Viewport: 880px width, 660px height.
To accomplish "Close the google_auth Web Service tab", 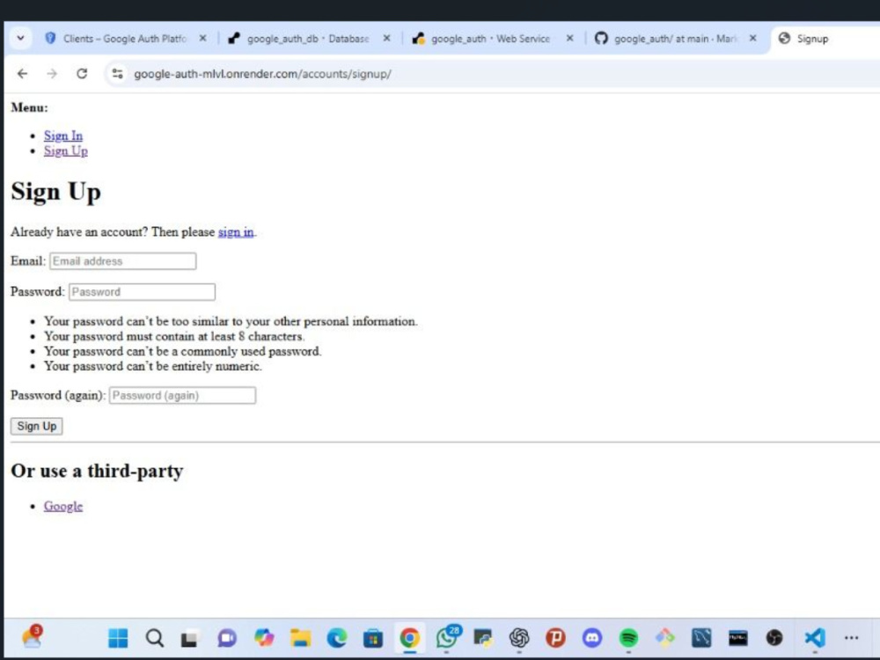I will pos(569,38).
